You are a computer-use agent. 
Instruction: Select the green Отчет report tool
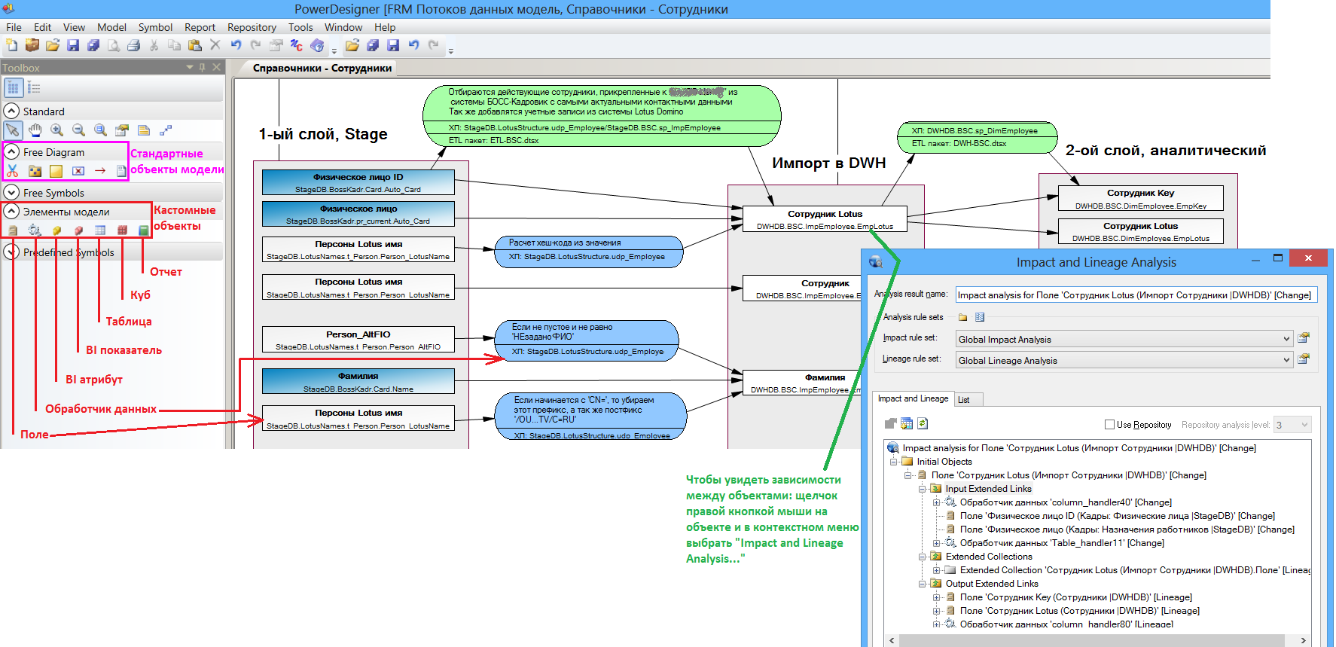(x=143, y=230)
